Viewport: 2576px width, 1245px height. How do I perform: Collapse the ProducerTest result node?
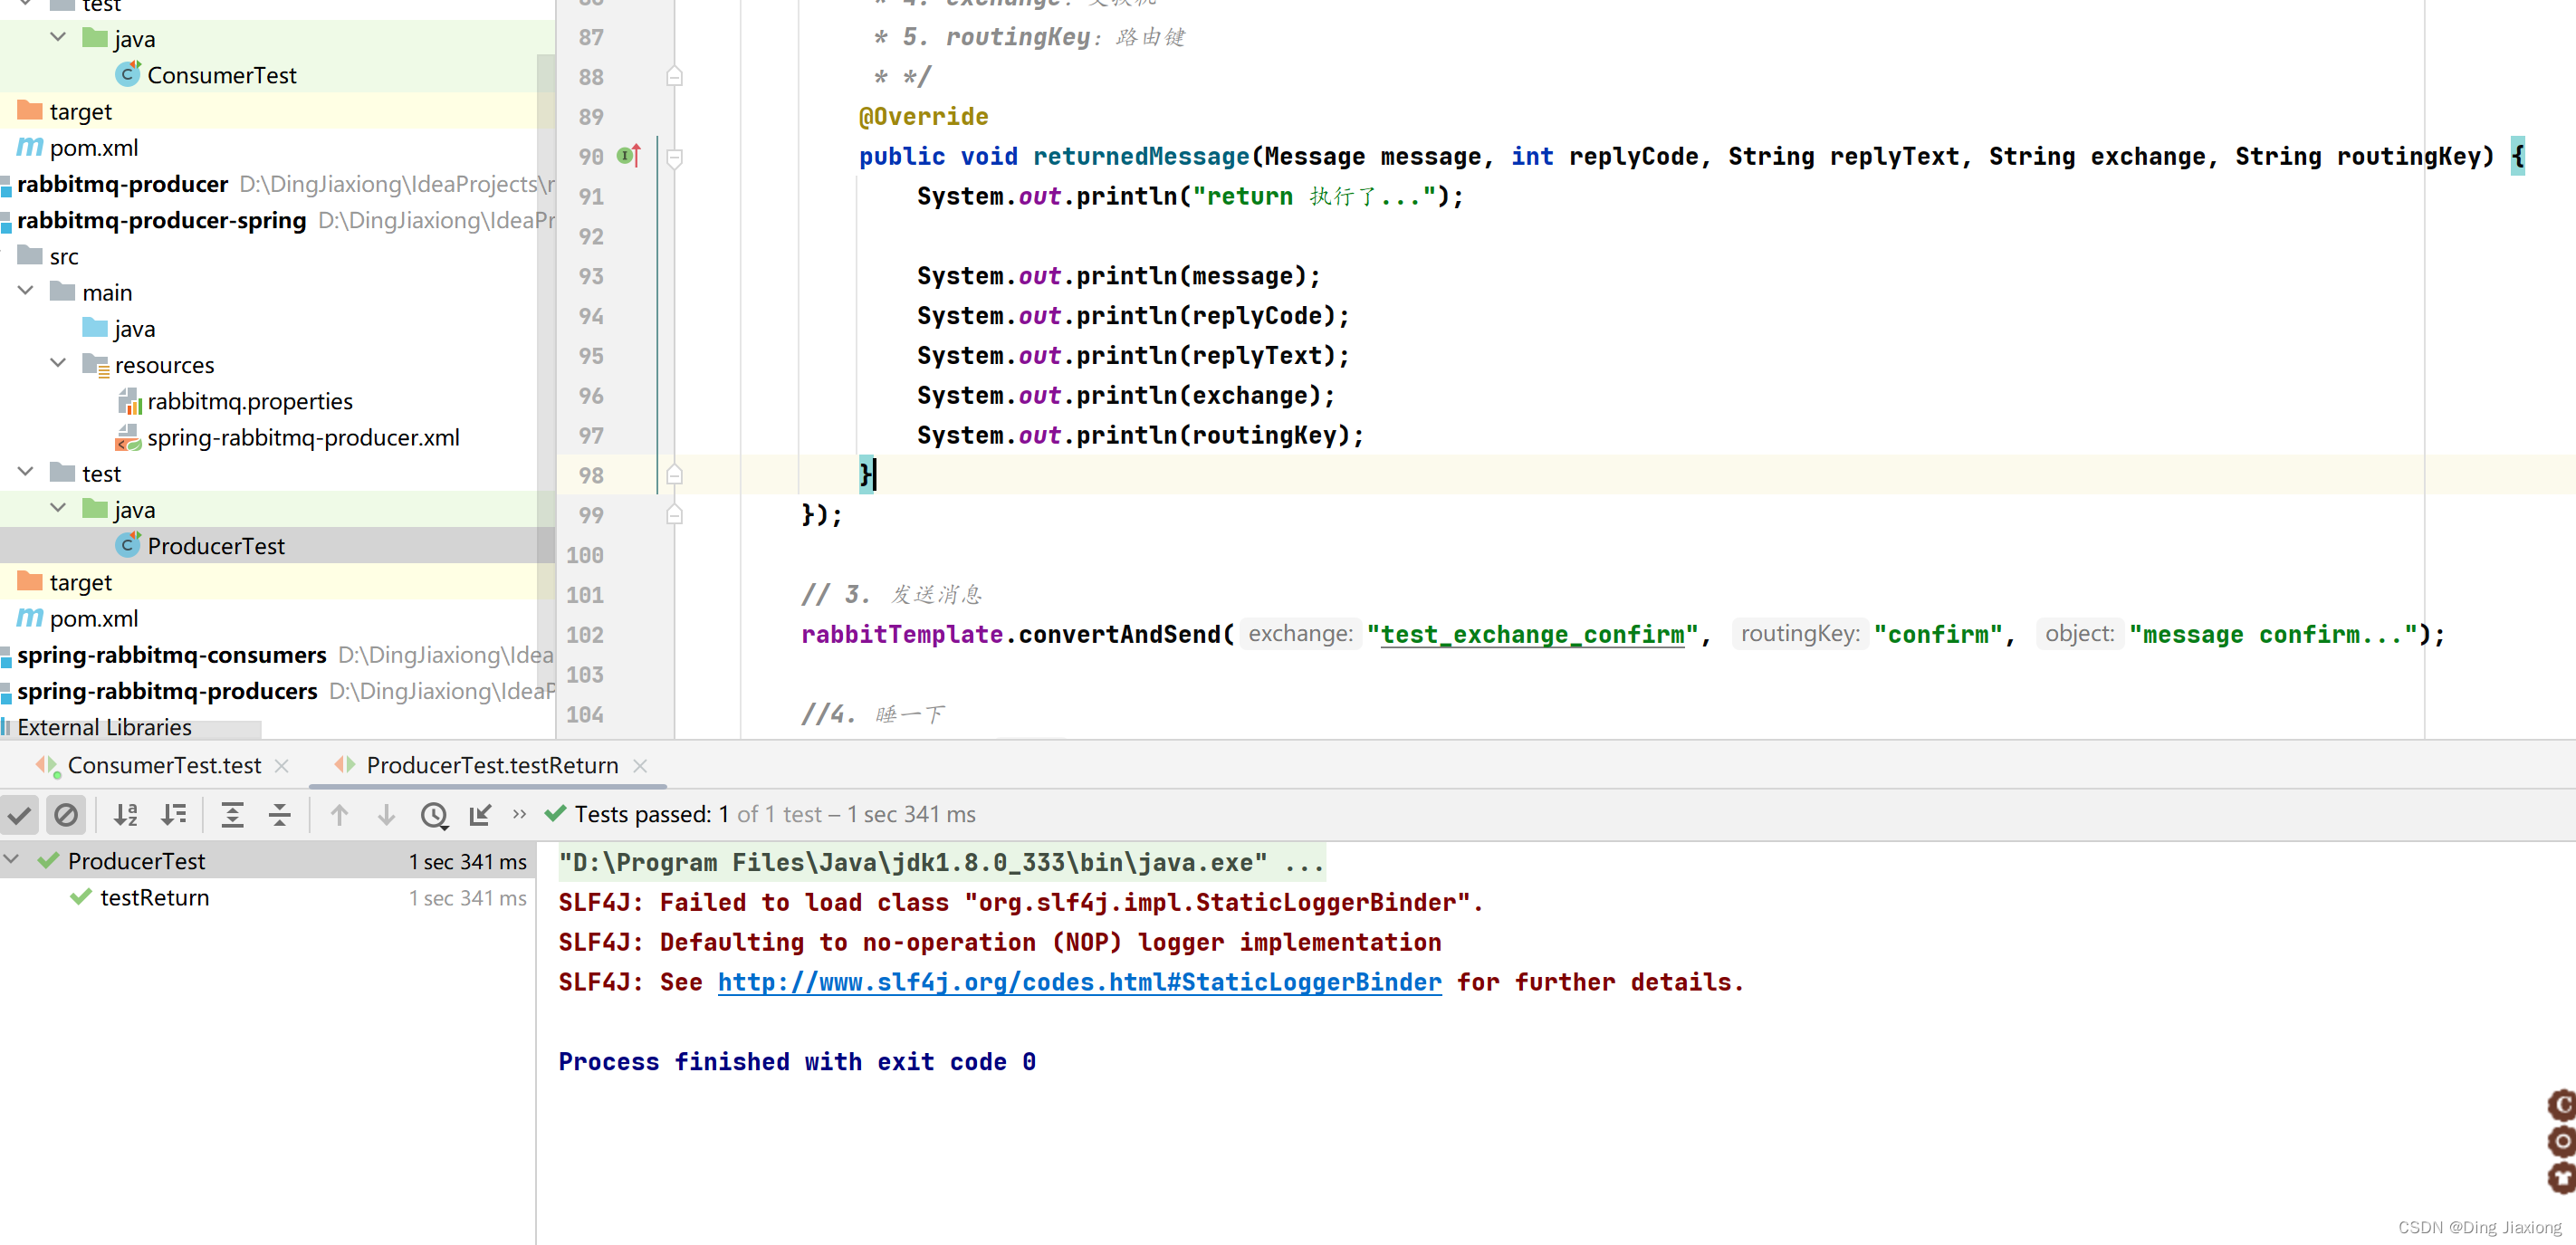coord(13,860)
